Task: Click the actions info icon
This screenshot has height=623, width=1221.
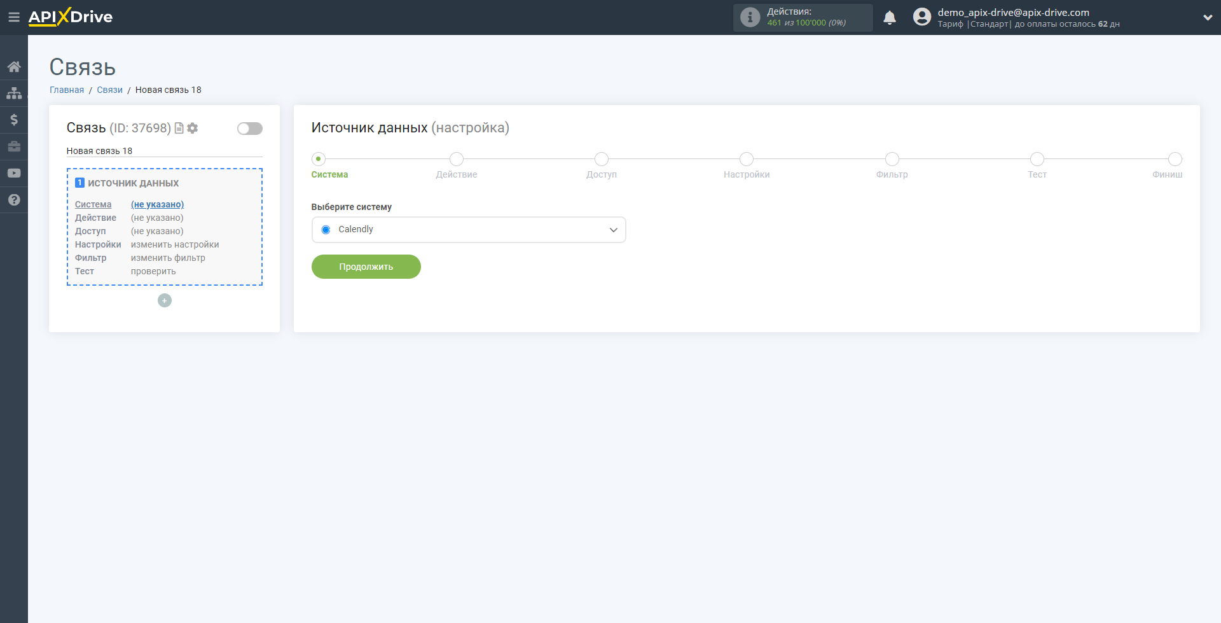Action: tap(750, 17)
